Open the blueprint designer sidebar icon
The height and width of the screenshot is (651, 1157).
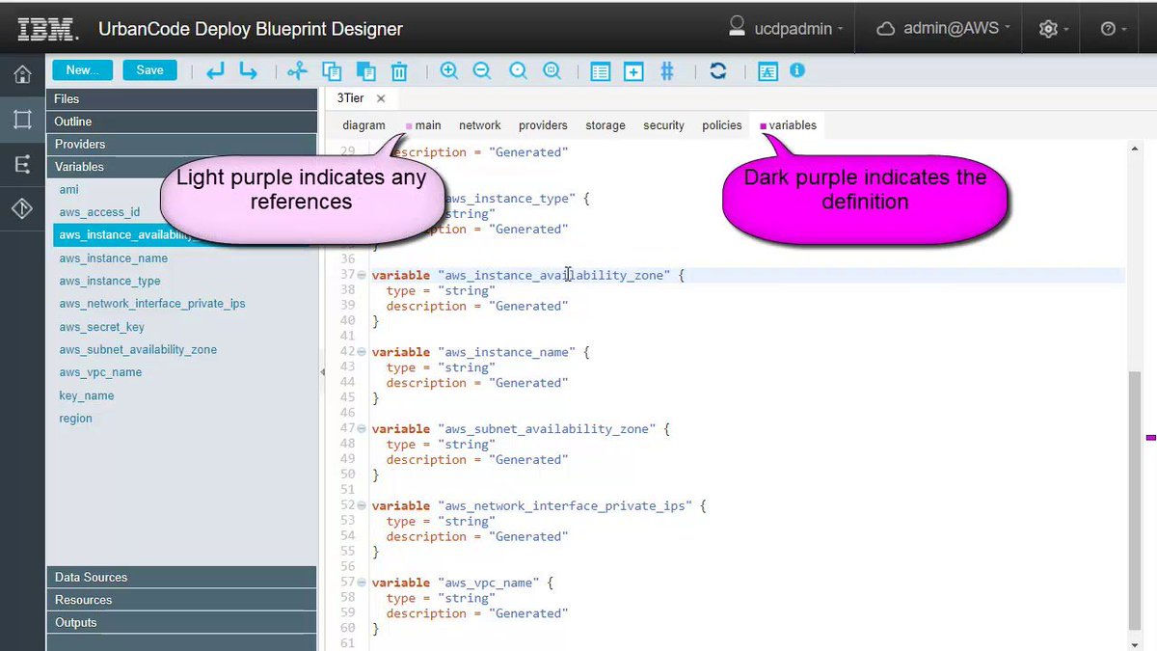click(x=22, y=120)
